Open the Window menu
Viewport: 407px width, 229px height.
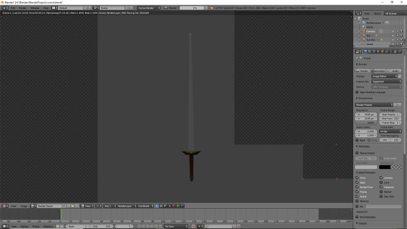pos(35,8)
